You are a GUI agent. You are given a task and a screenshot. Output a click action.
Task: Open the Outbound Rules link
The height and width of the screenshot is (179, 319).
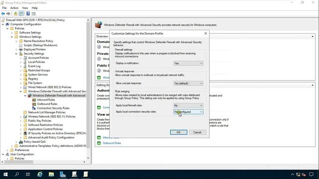(112, 143)
